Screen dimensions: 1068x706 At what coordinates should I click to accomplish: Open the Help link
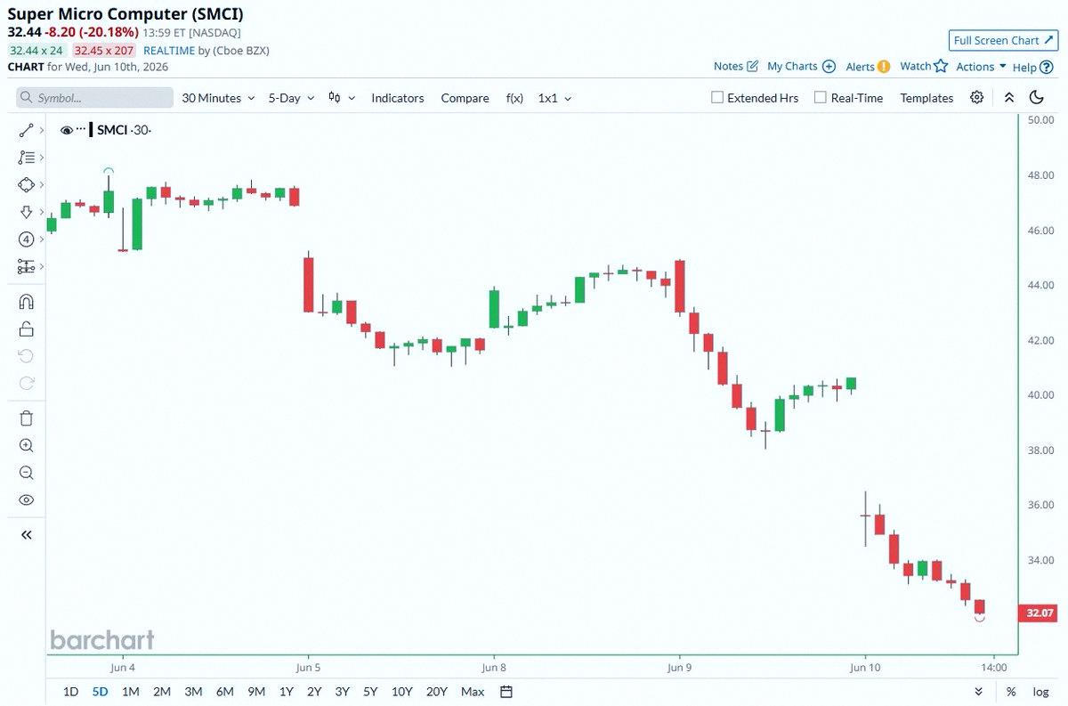tap(1032, 67)
